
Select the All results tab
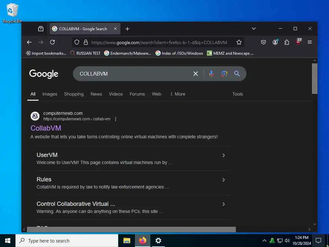(33, 94)
